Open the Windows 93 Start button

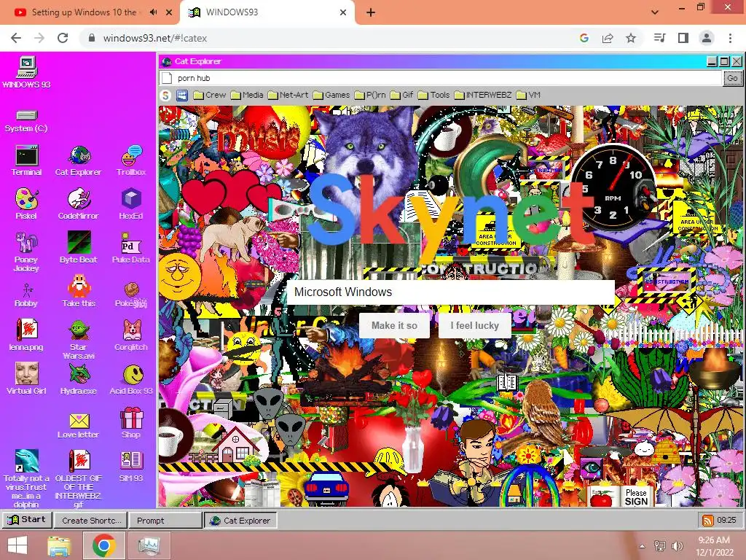[27, 519]
